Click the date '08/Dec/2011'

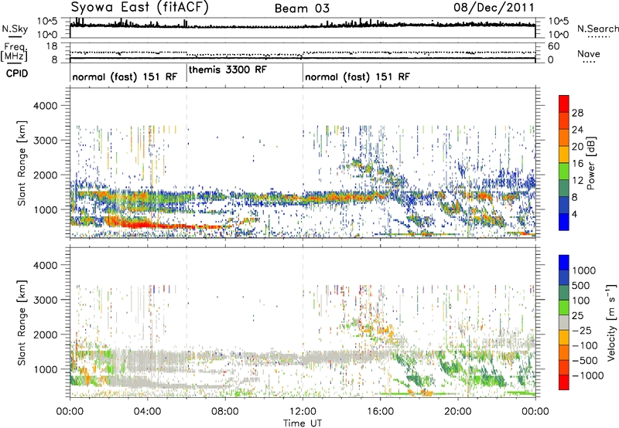(494, 7)
